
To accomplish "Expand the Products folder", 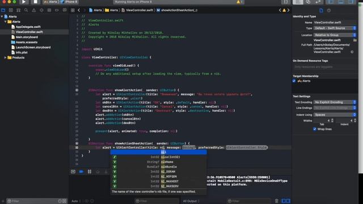I will pos(5,58).
